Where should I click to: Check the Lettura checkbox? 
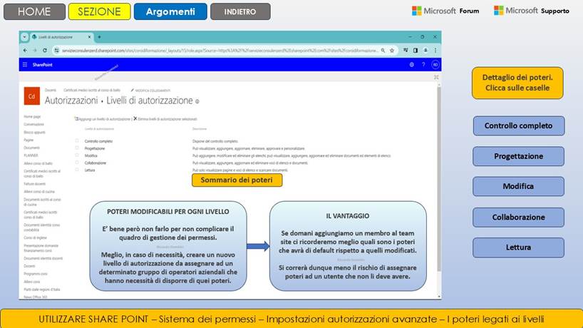pyautogui.click(x=77, y=170)
